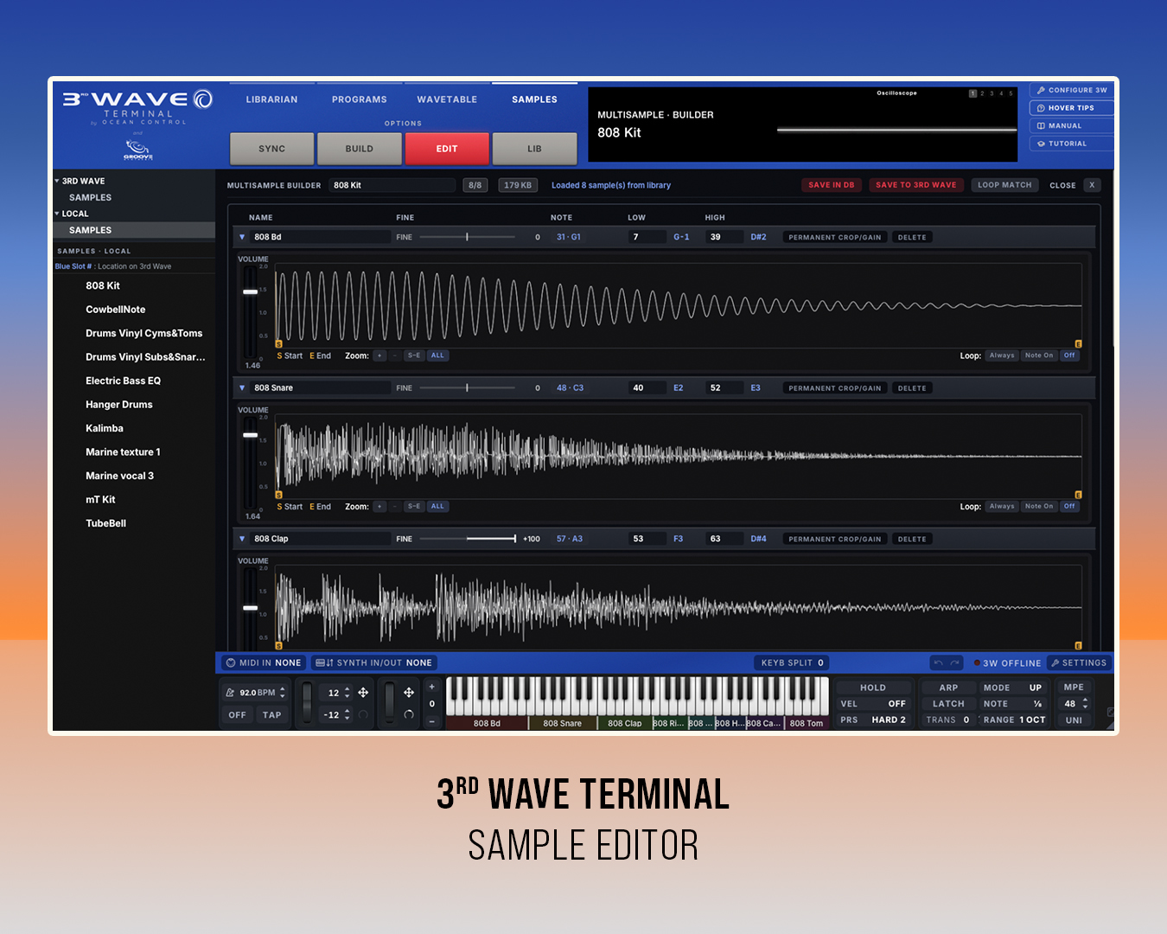Collapse the 3RD WAVE tree section
The image size is (1167, 934).
pyautogui.click(x=57, y=181)
